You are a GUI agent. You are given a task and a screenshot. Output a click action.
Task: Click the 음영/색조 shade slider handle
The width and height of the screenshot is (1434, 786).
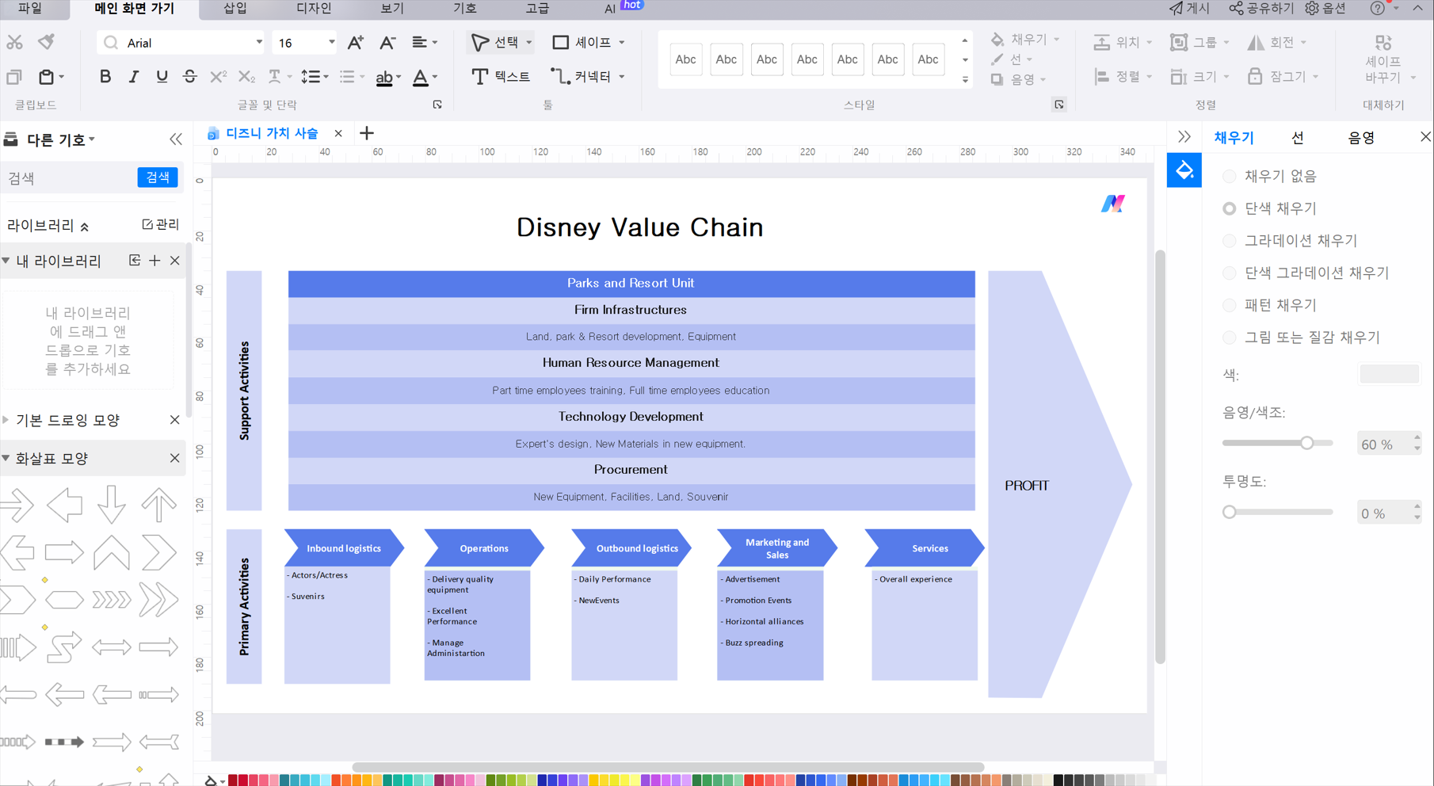1307,444
